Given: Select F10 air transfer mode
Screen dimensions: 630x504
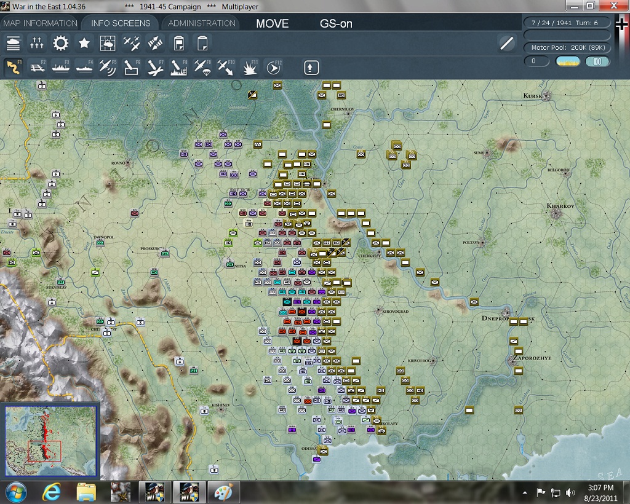Looking at the screenshot, I should 226,67.
